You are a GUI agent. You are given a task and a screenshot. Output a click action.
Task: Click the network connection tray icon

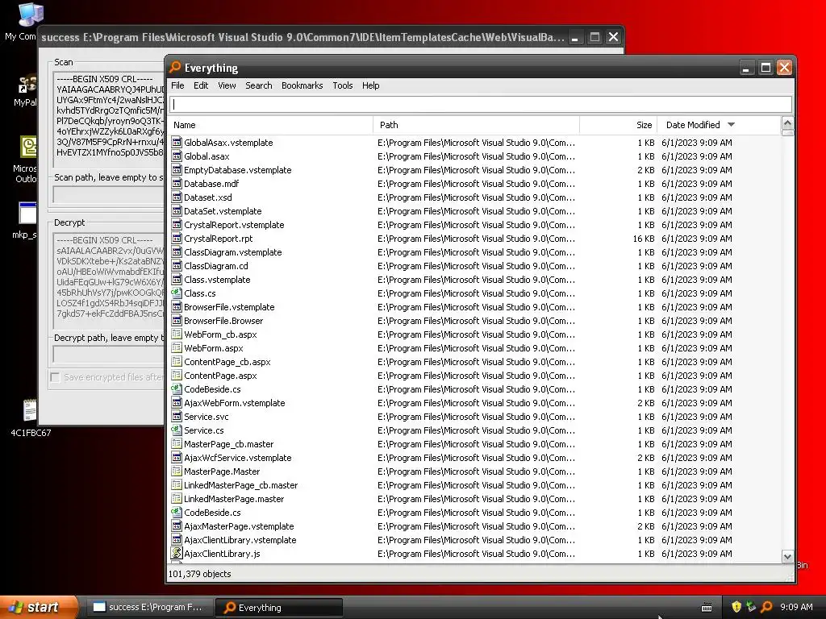[x=751, y=607]
